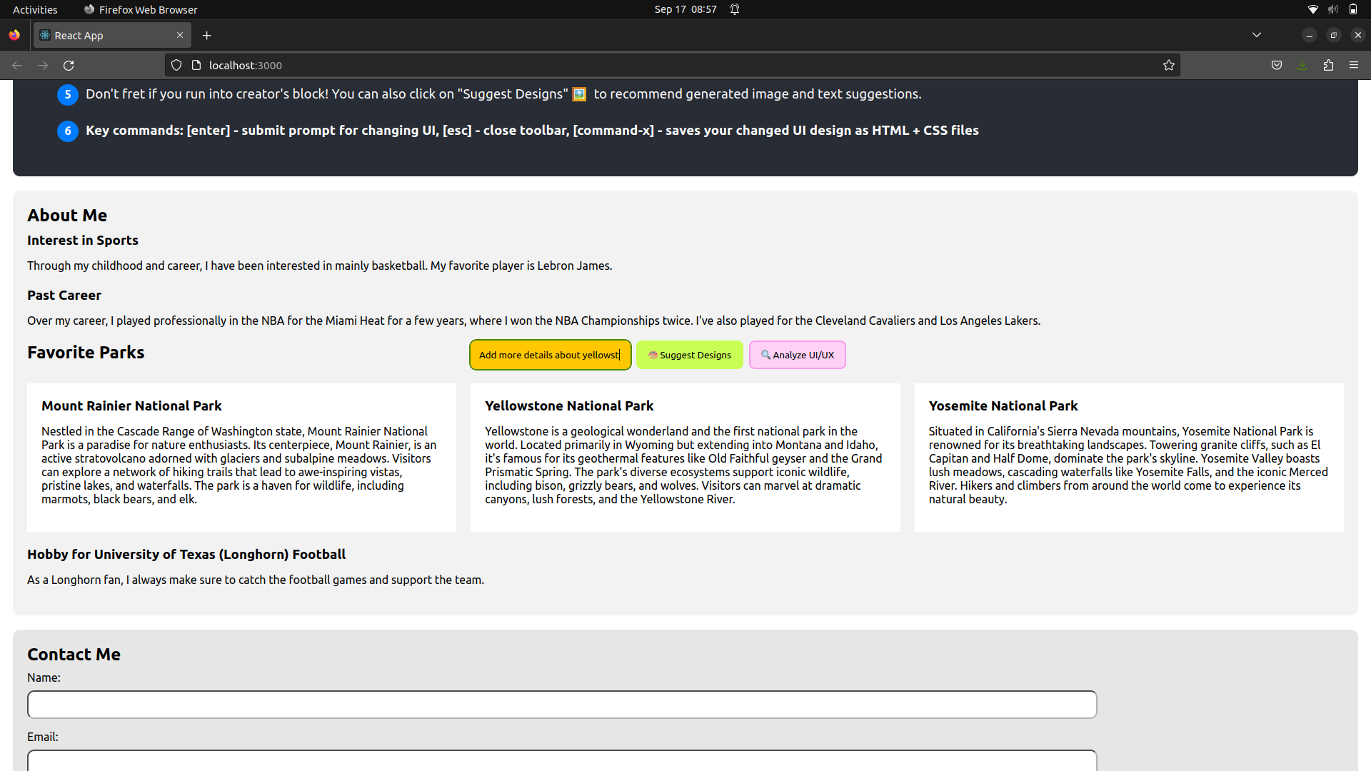Expand the list all tabs chevron
Viewport: 1371px width, 771px height.
point(1256,35)
